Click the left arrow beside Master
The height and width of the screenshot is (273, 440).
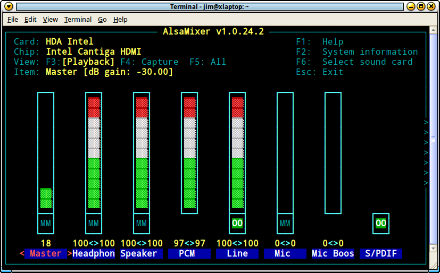tap(22, 253)
